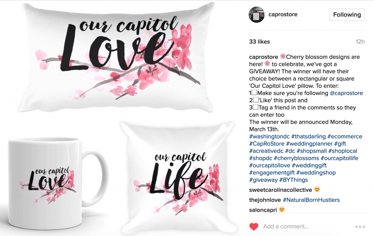The image size is (374, 236).
Task: Open the @caprostore mention link
Action: pyautogui.click(x=346, y=93)
